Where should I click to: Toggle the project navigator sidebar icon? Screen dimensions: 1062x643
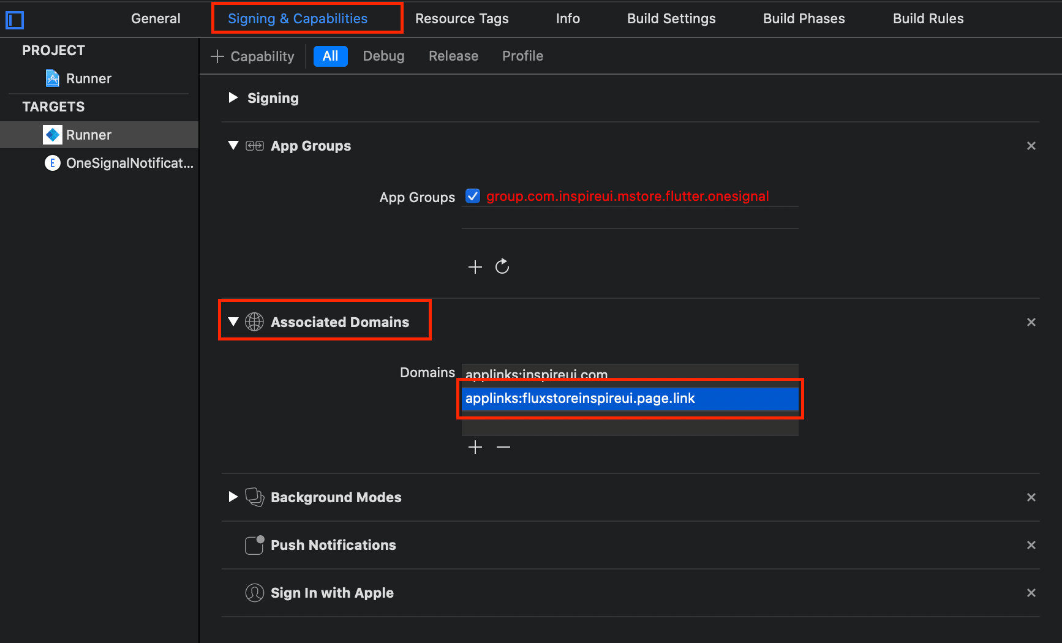(x=15, y=20)
